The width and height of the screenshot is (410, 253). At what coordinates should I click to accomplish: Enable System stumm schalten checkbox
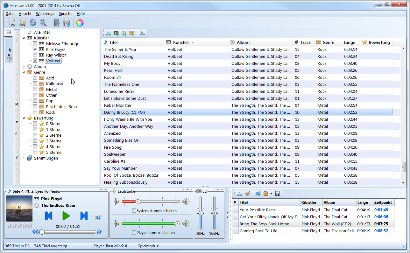pyautogui.click(x=134, y=210)
